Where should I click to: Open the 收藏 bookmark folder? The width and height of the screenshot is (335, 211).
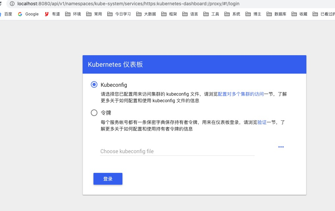[x=299, y=14]
